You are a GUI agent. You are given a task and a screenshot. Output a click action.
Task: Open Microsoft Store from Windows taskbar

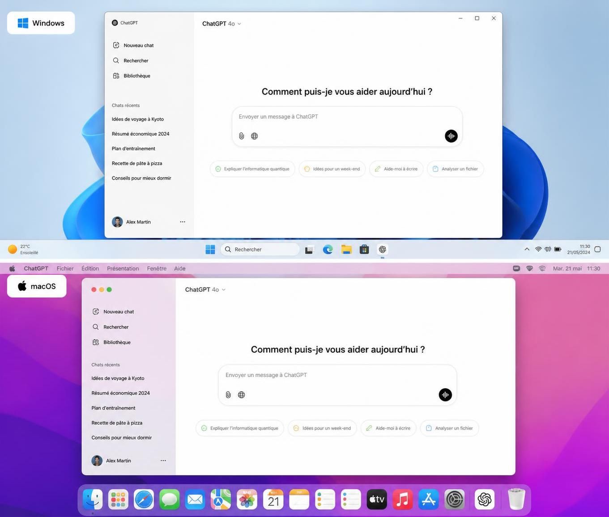364,250
